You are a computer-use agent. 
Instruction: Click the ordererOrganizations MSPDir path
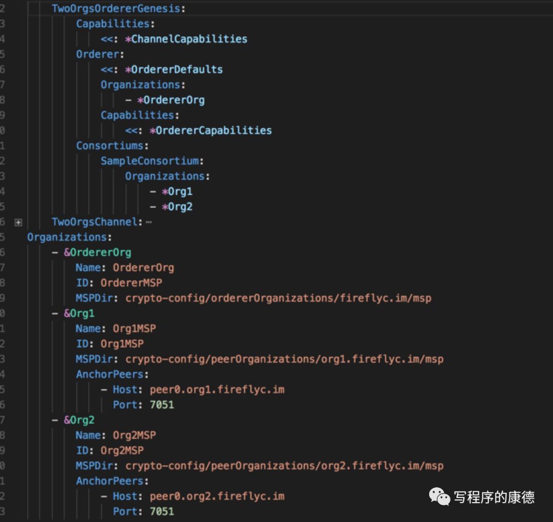[278, 298]
